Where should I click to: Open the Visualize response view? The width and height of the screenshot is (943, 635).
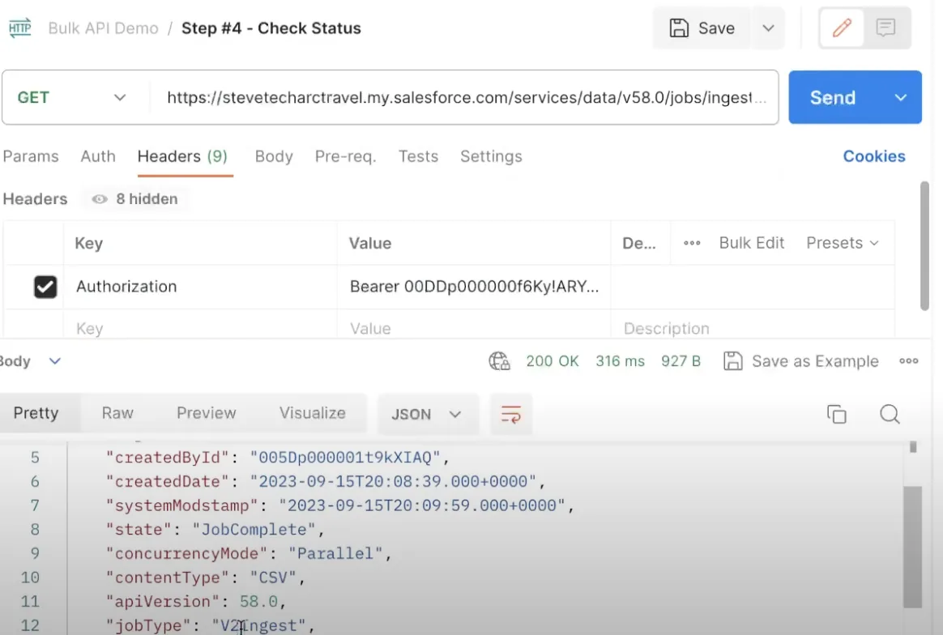click(312, 413)
